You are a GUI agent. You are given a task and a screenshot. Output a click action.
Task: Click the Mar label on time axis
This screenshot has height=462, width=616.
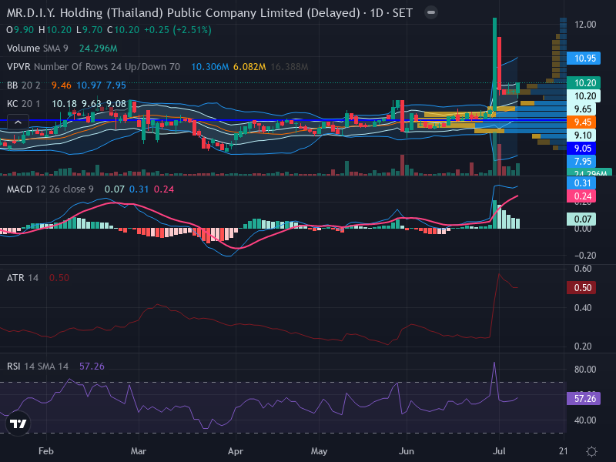click(x=139, y=451)
